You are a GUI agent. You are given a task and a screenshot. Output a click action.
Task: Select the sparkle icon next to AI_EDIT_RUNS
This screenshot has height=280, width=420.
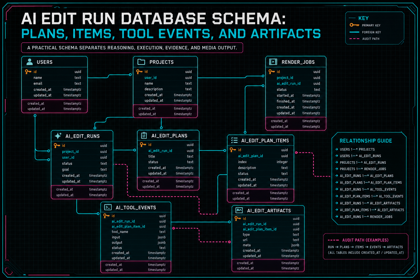[58, 136]
